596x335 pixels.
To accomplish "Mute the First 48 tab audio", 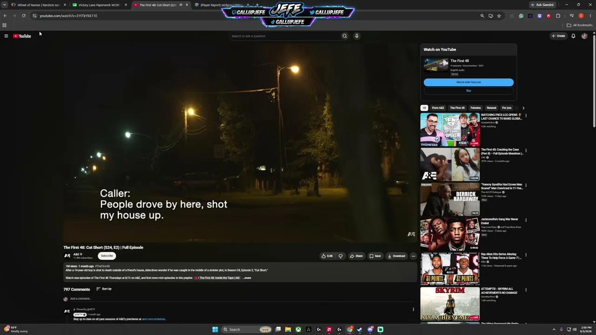I will [181, 5].
